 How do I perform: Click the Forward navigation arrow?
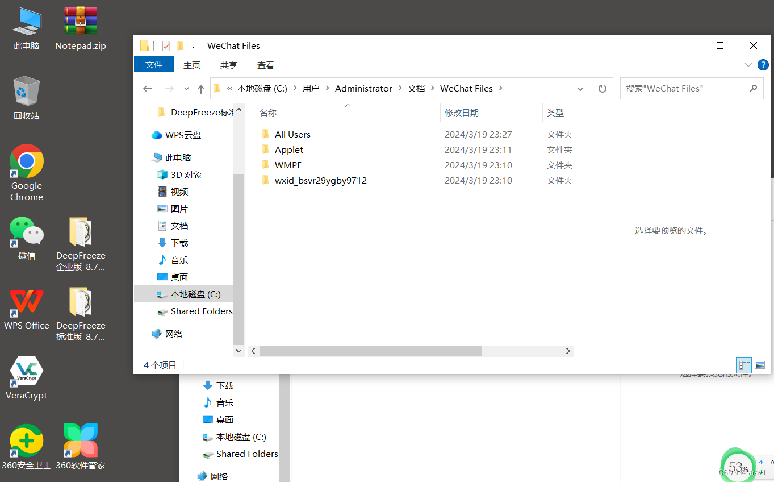coord(169,89)
